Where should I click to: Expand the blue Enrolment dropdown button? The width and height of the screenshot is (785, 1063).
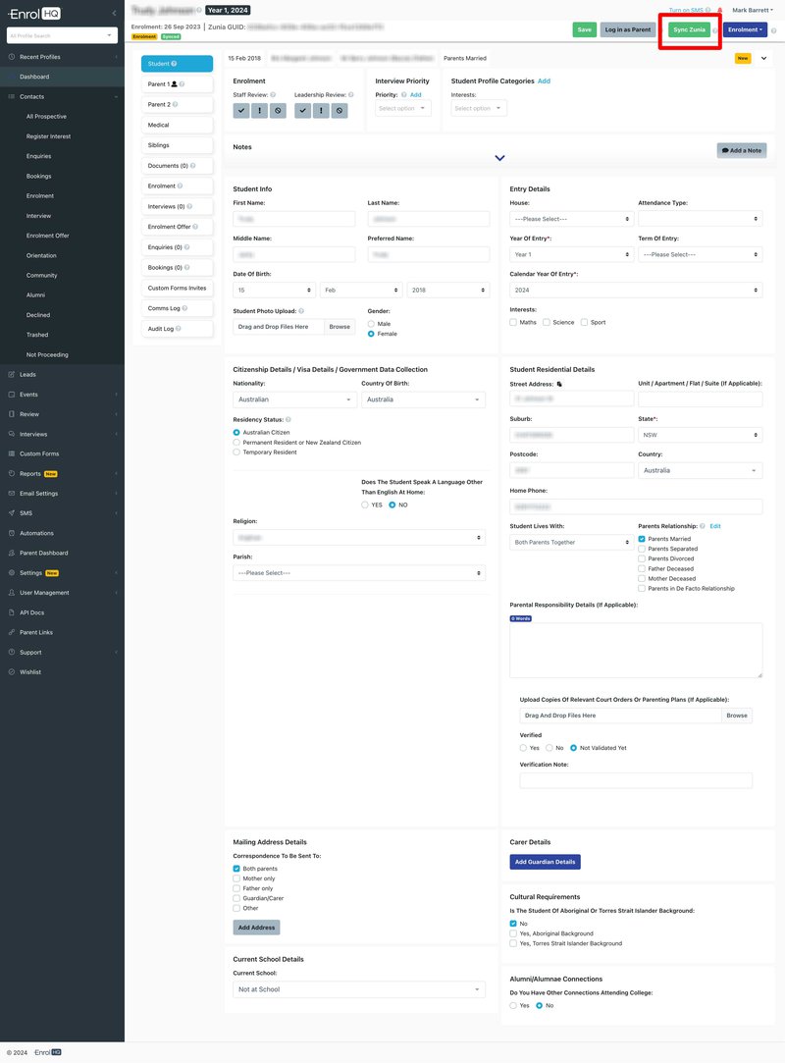pyautogui.click(x=744, y=29)
